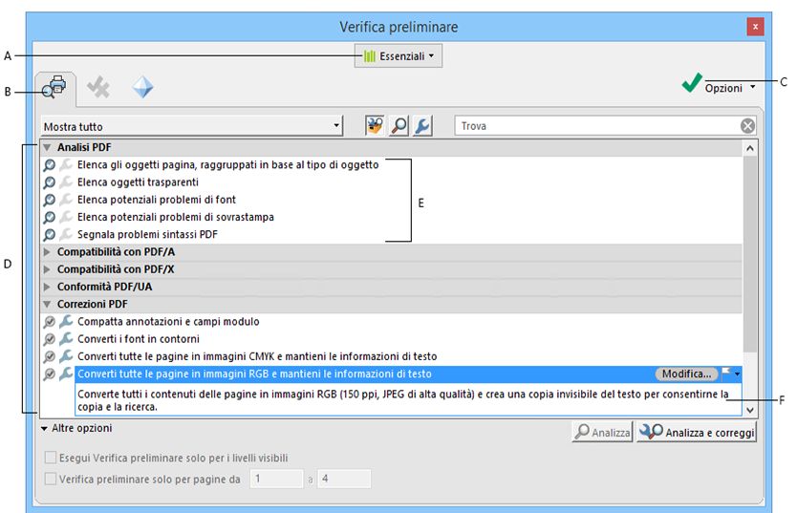Click magnifier icon beside Elenca gli oggetti pagina

click(50, 164)
